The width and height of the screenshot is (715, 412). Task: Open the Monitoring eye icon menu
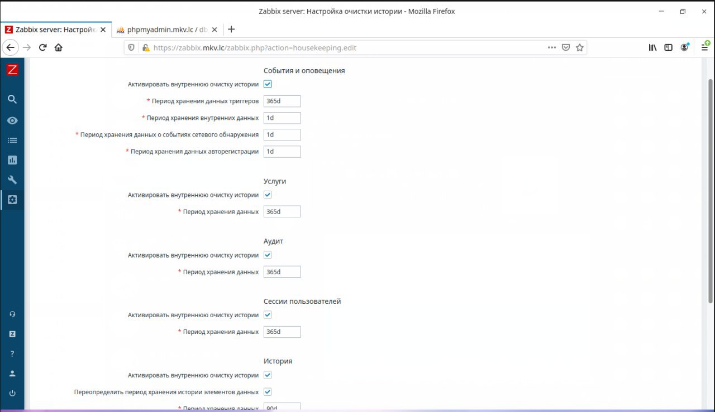(x=12, y=121)
